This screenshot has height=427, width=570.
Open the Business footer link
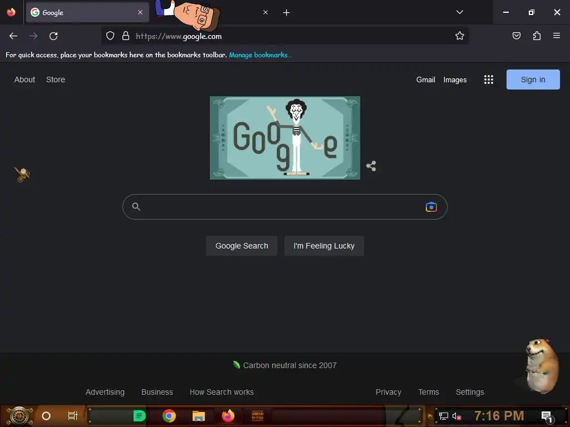(x=157, y=392)
